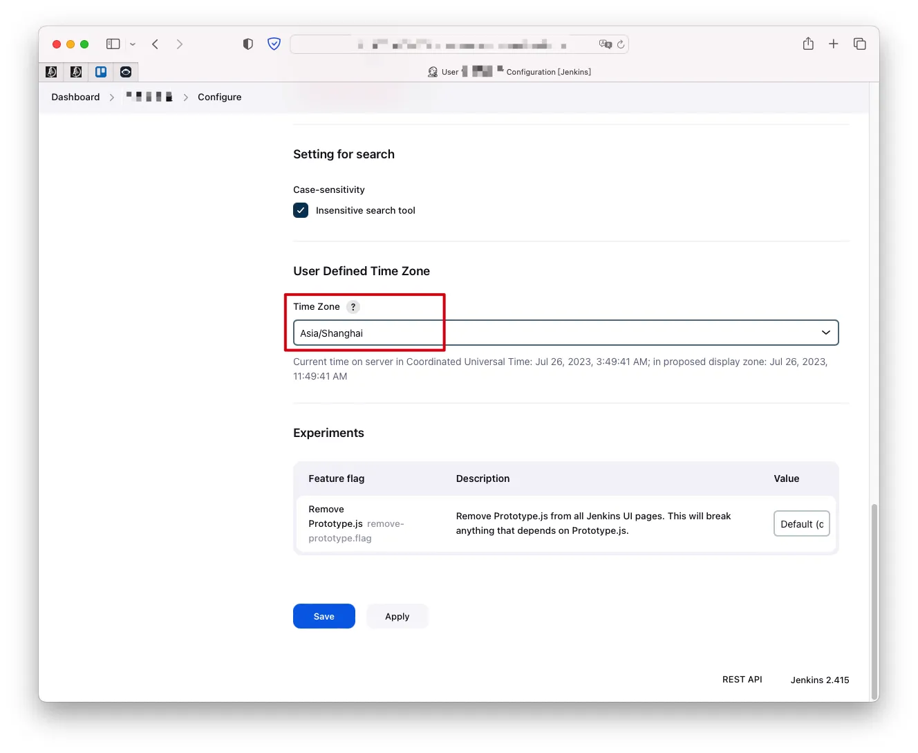Expand the chevron after Dashboard breadcrumb

(111, 97)
